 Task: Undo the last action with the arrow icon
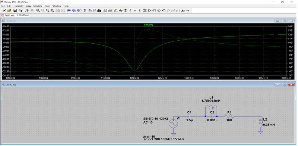tap(164, 10)
